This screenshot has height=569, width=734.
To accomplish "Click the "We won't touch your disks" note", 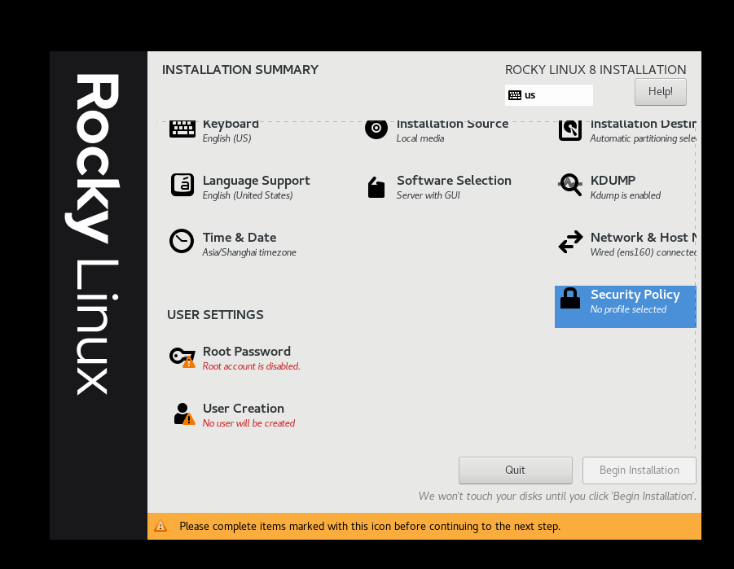I will click(557, 497).
